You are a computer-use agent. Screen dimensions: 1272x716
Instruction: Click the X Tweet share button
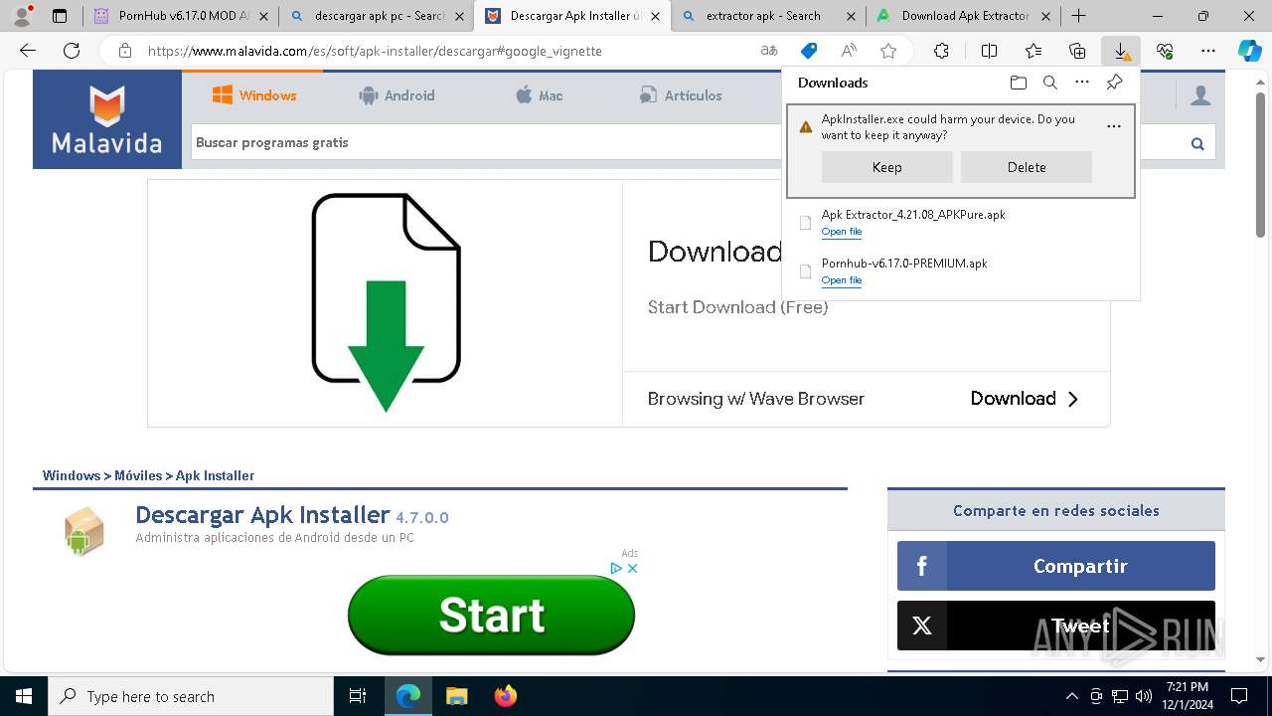[x=1055, y=626]
